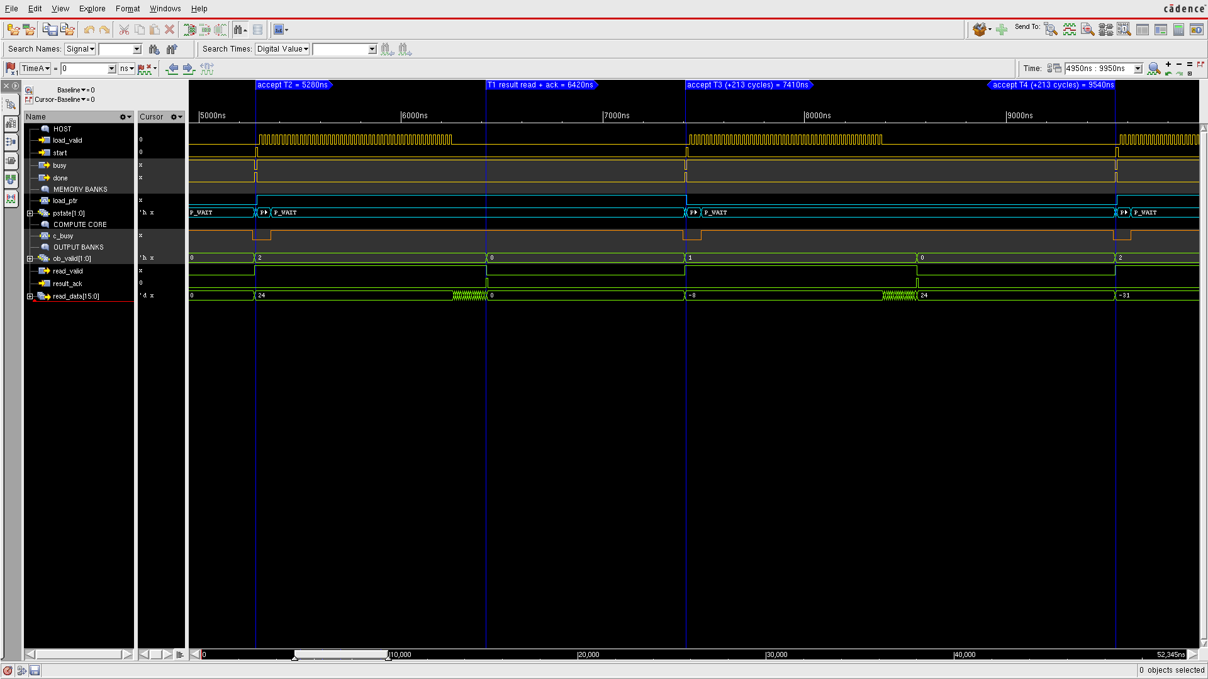
Task: Go to previous edge arrow icon
Action: coord(172,69)
